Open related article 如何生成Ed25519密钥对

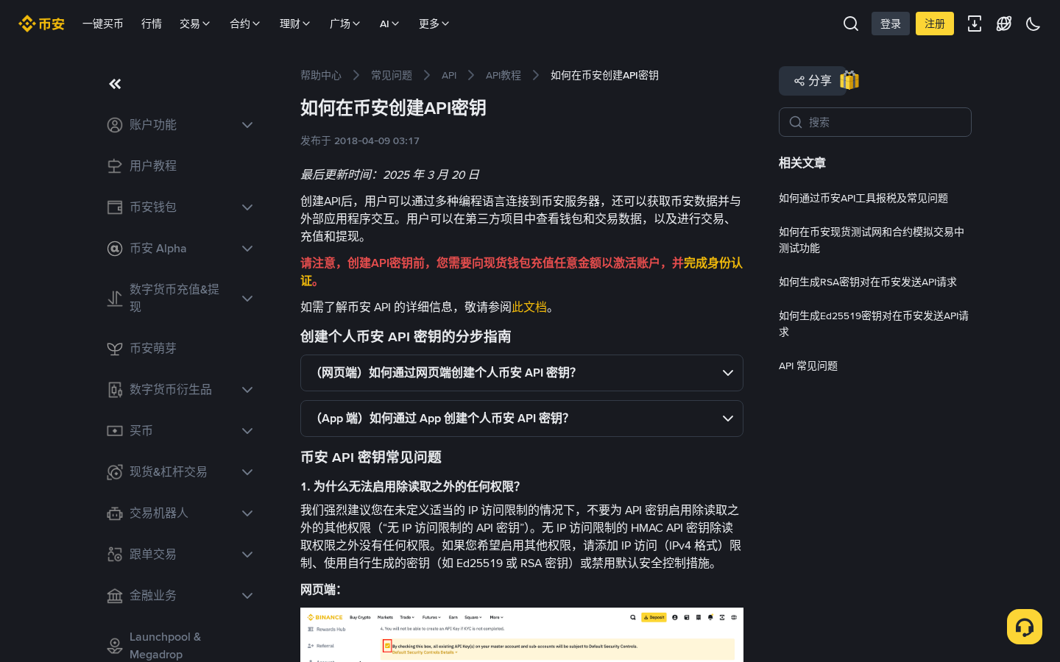tap(874, 324)
